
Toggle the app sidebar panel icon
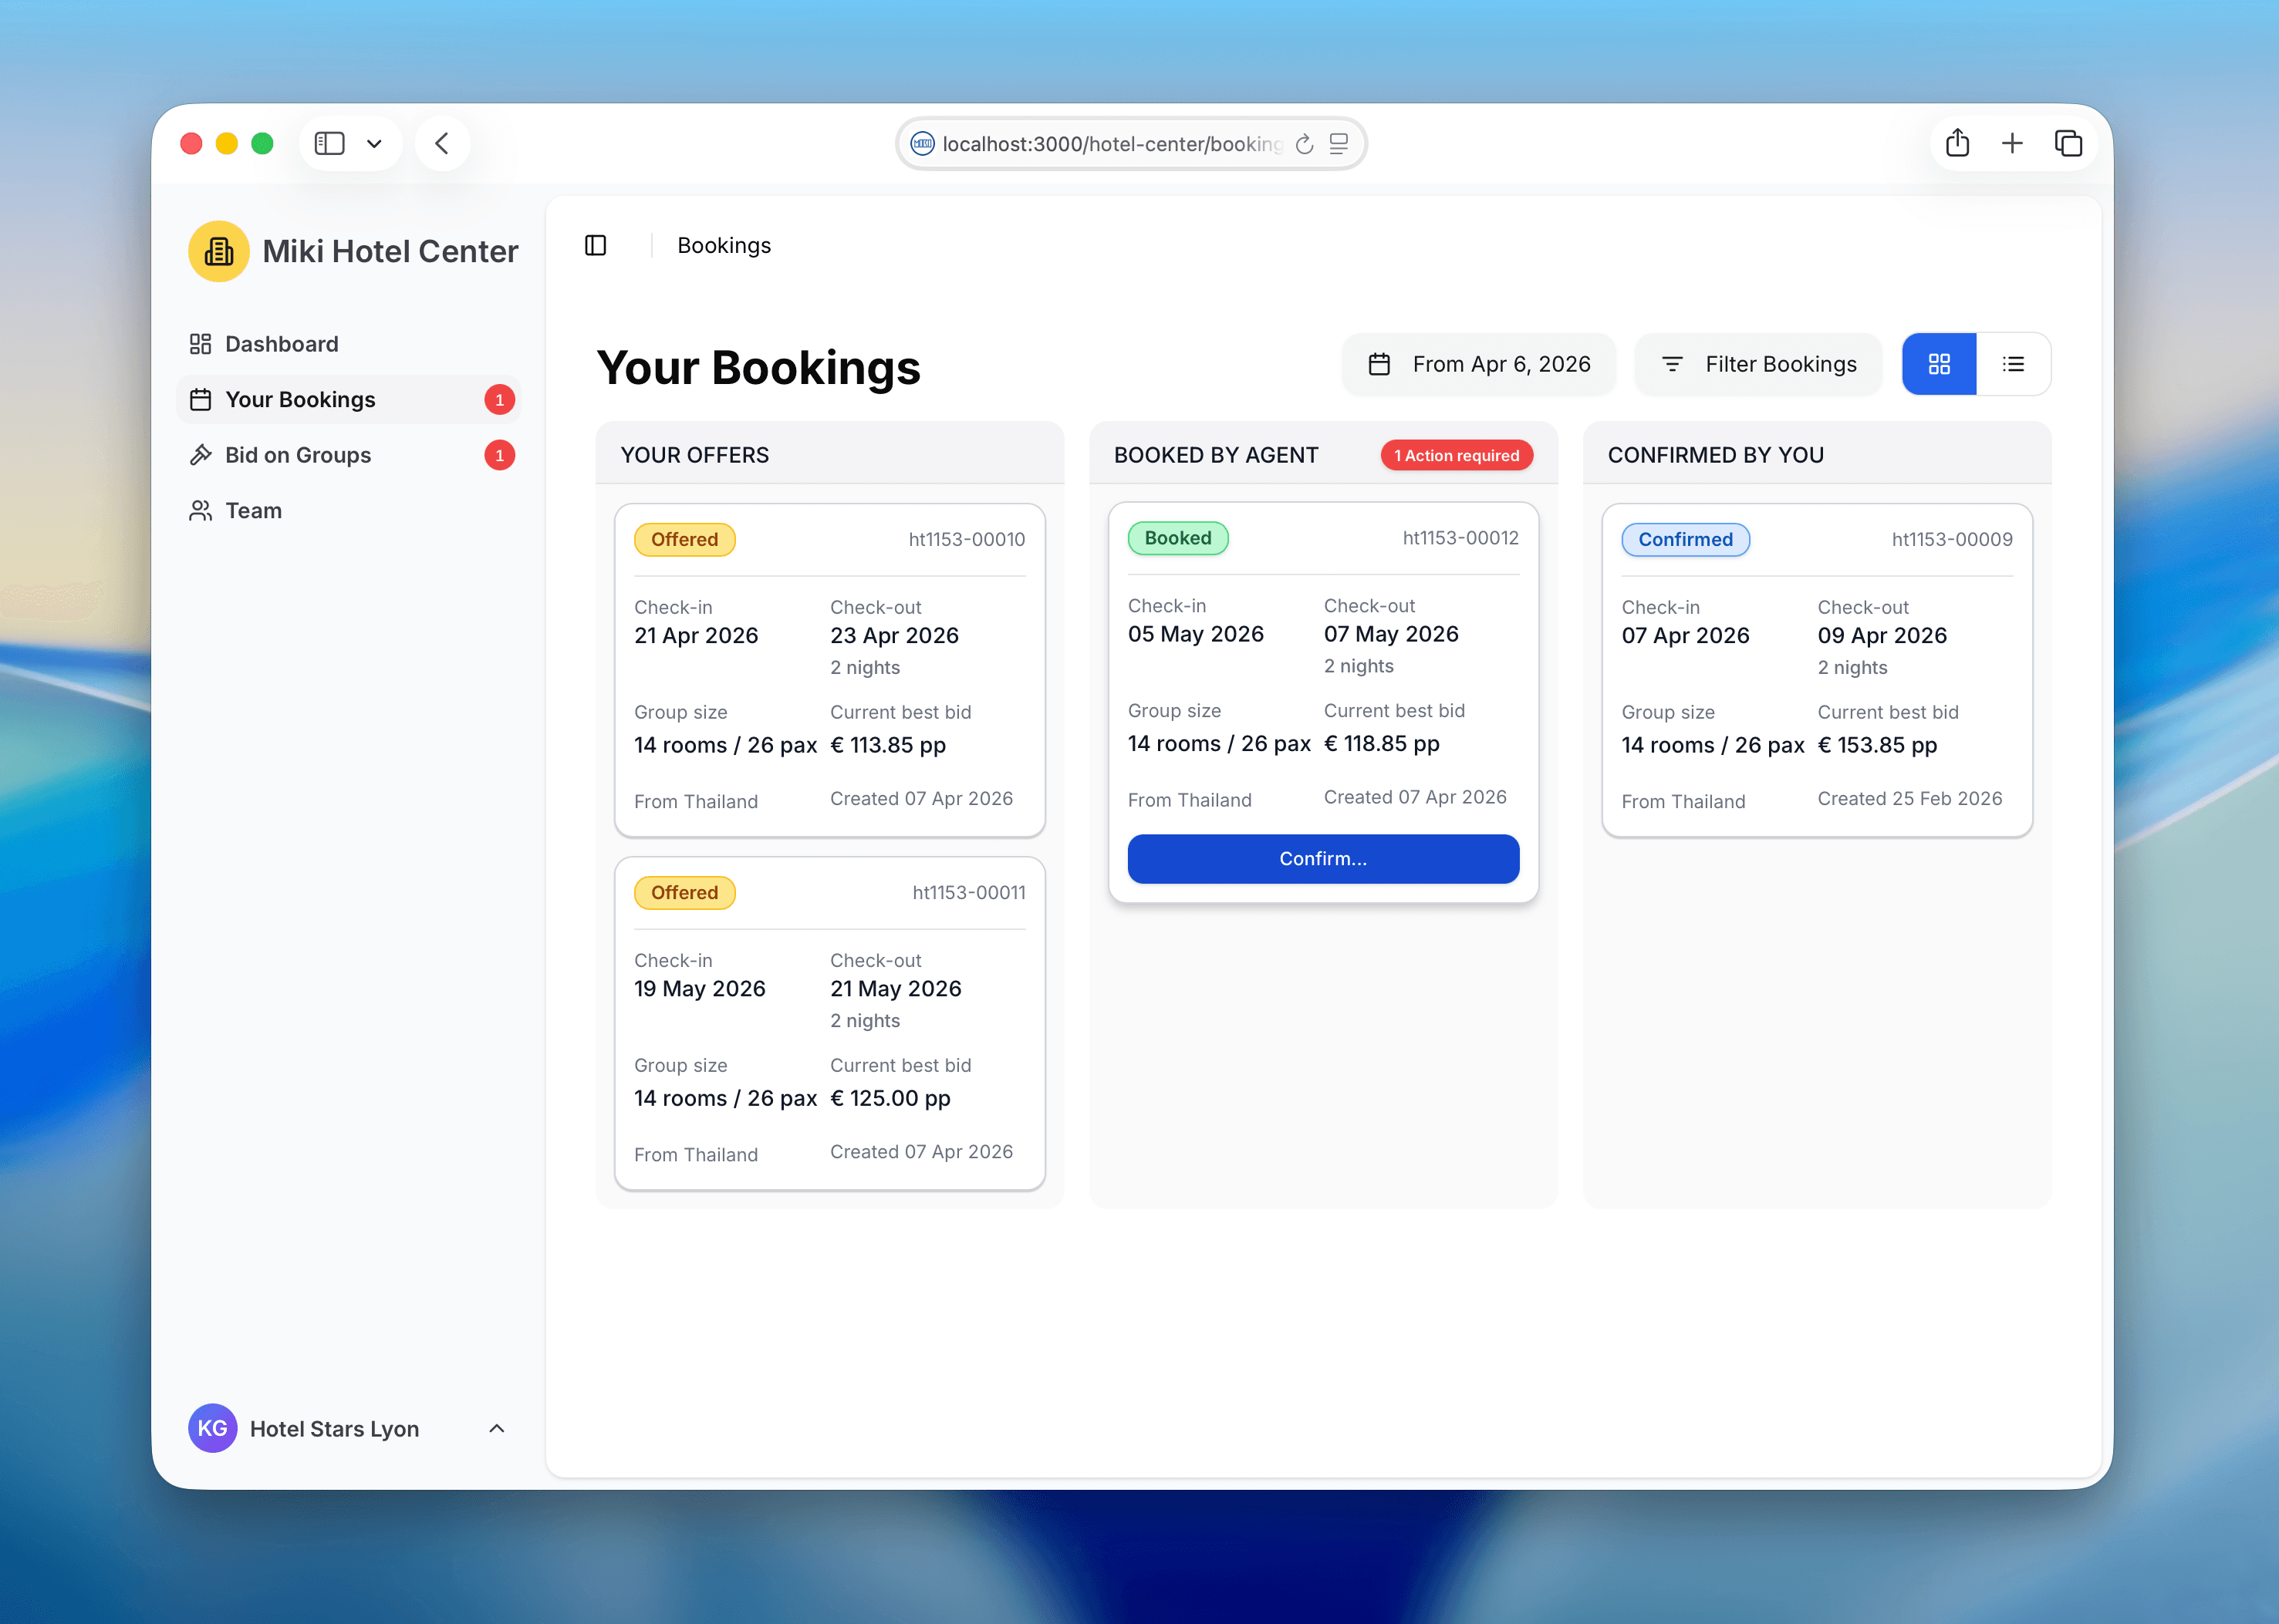click(x=596, y=245)
